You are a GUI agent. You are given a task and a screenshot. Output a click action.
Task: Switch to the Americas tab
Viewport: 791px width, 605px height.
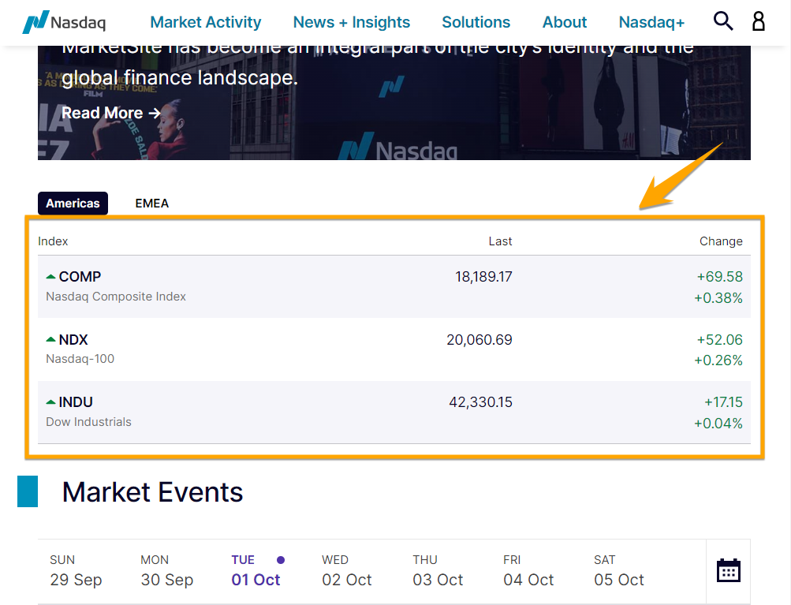click(73, 204)
